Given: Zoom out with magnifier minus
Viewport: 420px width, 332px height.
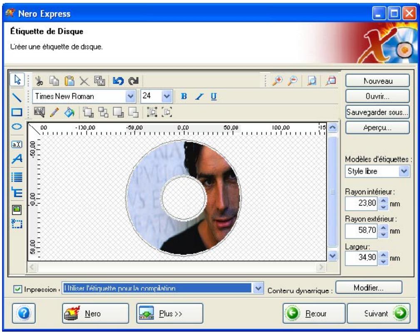Looking at the screenshot, I should click(293, 81).
